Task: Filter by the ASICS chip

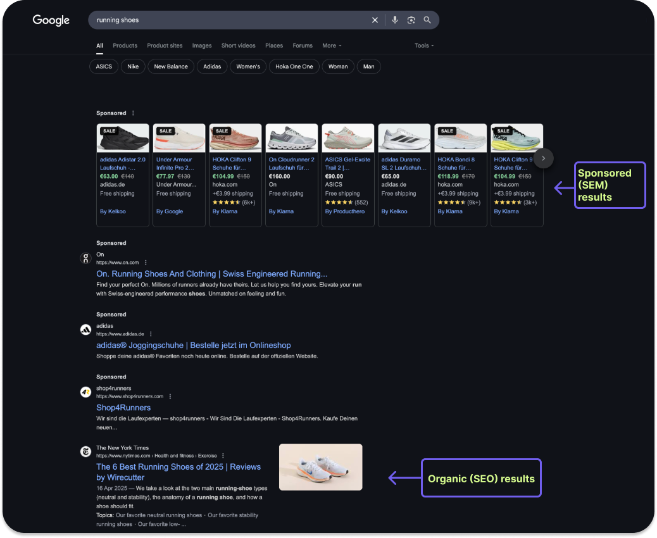Action: pyautogui.click(x=104, y=66)
